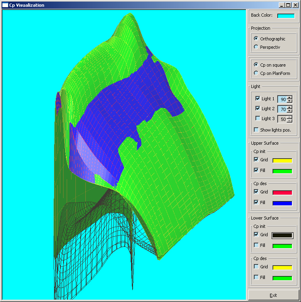Toggle Upper Surface Cp des Fill checkbox
This screenshot has width=301, height=302.
[x=256, y=202]
